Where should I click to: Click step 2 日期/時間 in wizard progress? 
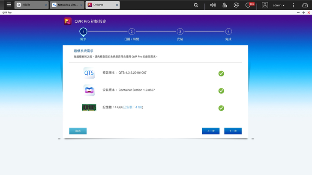point(132,32)
